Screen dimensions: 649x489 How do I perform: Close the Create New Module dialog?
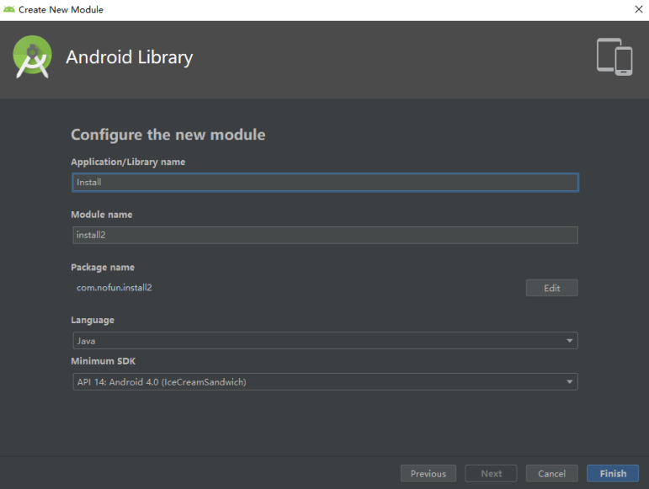click(639, 9)
